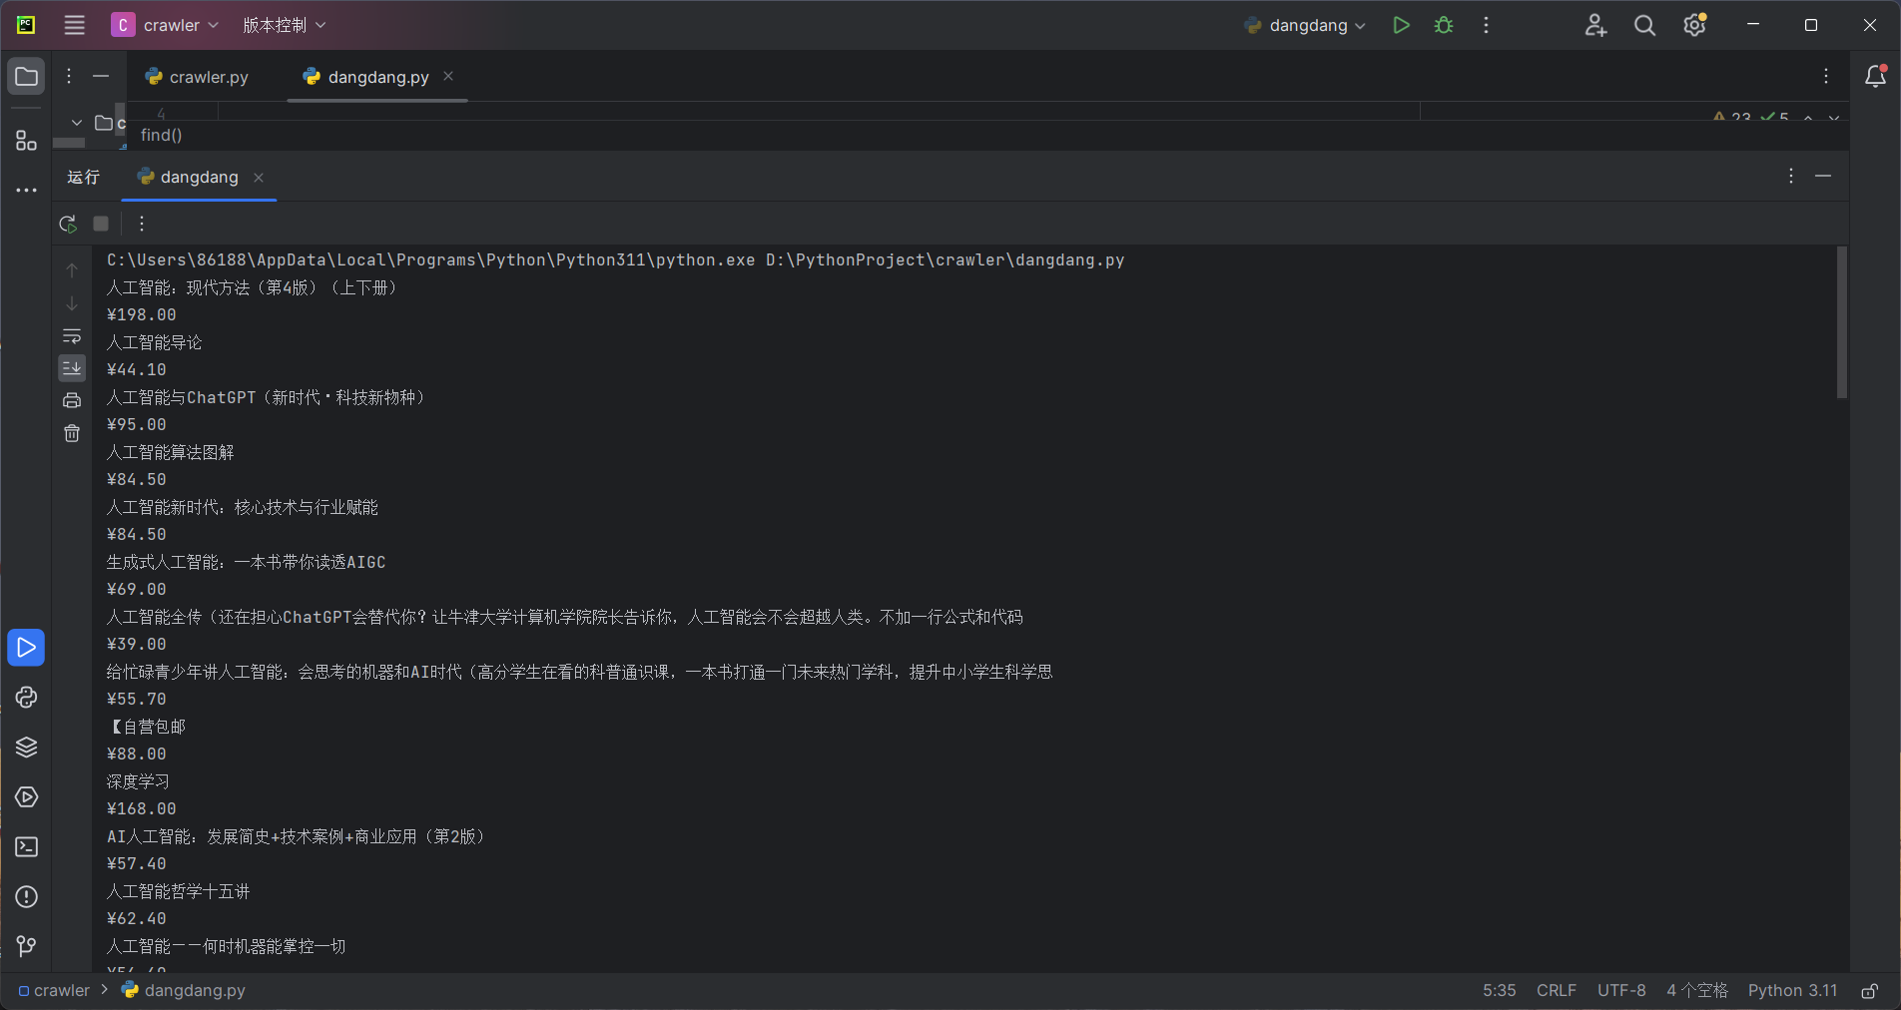Viewport: 1901px width, 1010px height.
Task: Open the dangdang run configuration dropdown
Action: [x=1305, y=25]
